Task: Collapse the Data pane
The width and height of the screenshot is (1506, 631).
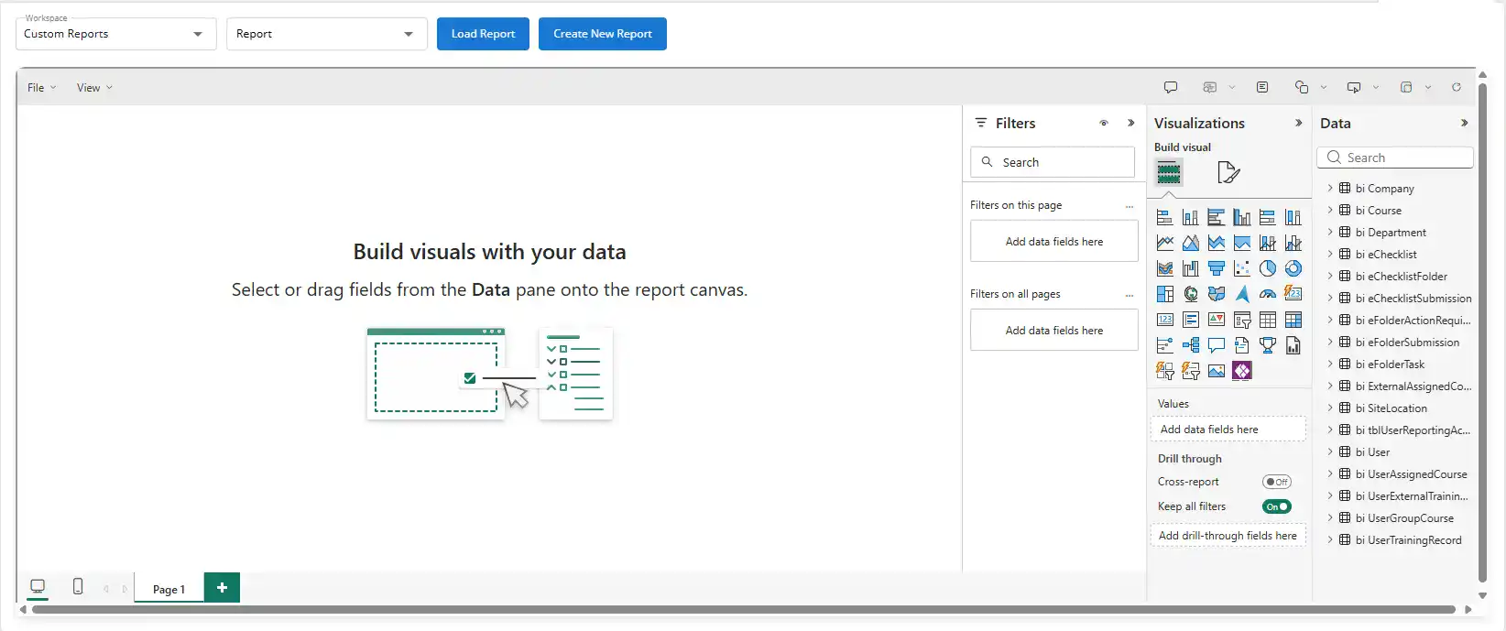Action: pos(1464,123)
